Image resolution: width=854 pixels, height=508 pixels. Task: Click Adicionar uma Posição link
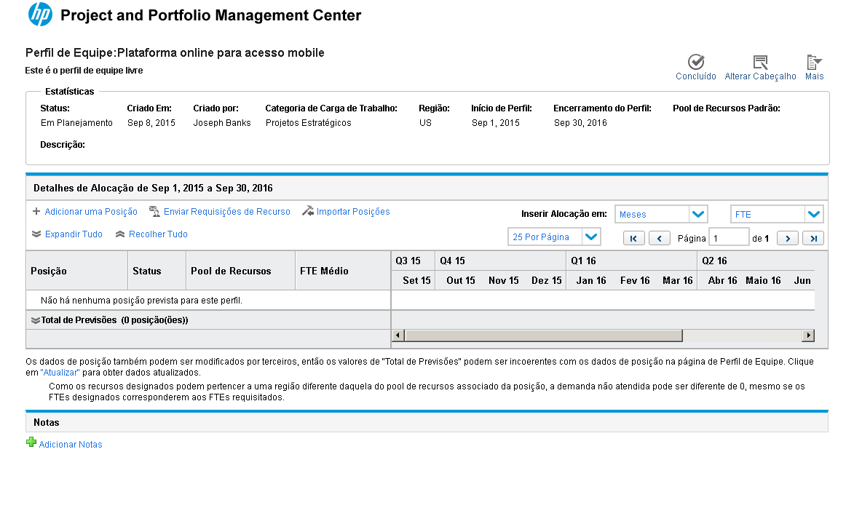click(x=91, y=212)
